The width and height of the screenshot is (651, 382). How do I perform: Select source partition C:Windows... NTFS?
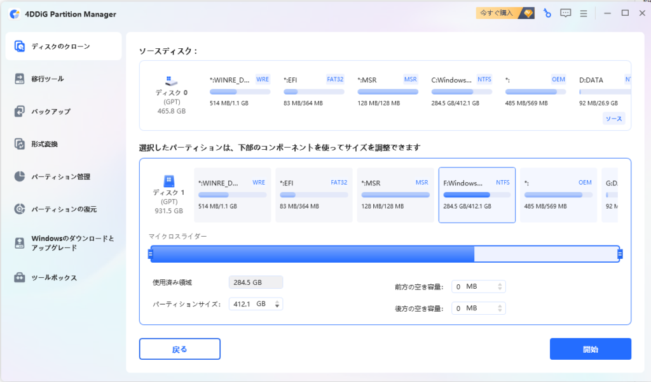click(x=462, y=91)
